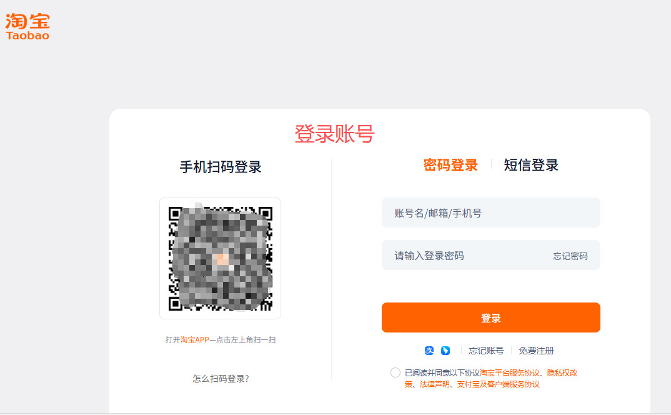Click the 已阅读并同意以下协议 text

click(442, 372)
